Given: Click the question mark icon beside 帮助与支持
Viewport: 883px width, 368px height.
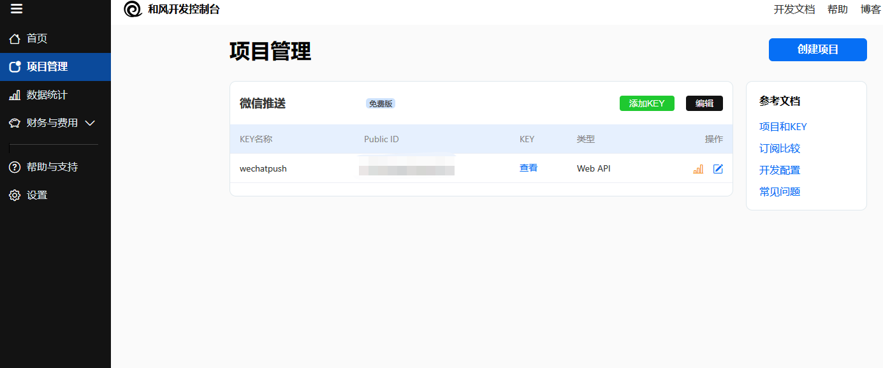Looking at the screenshot, I should click(15, 167).
